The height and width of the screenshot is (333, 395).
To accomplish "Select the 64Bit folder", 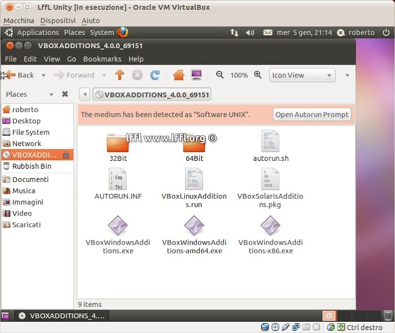I will pyautogui.click(x=194, y=146).
